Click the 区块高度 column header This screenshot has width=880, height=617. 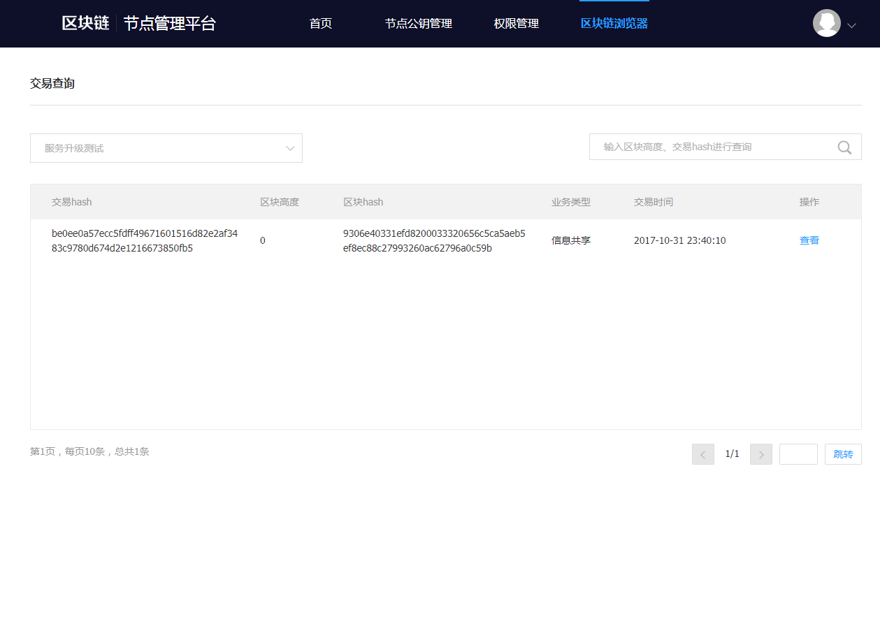[279, 202]
